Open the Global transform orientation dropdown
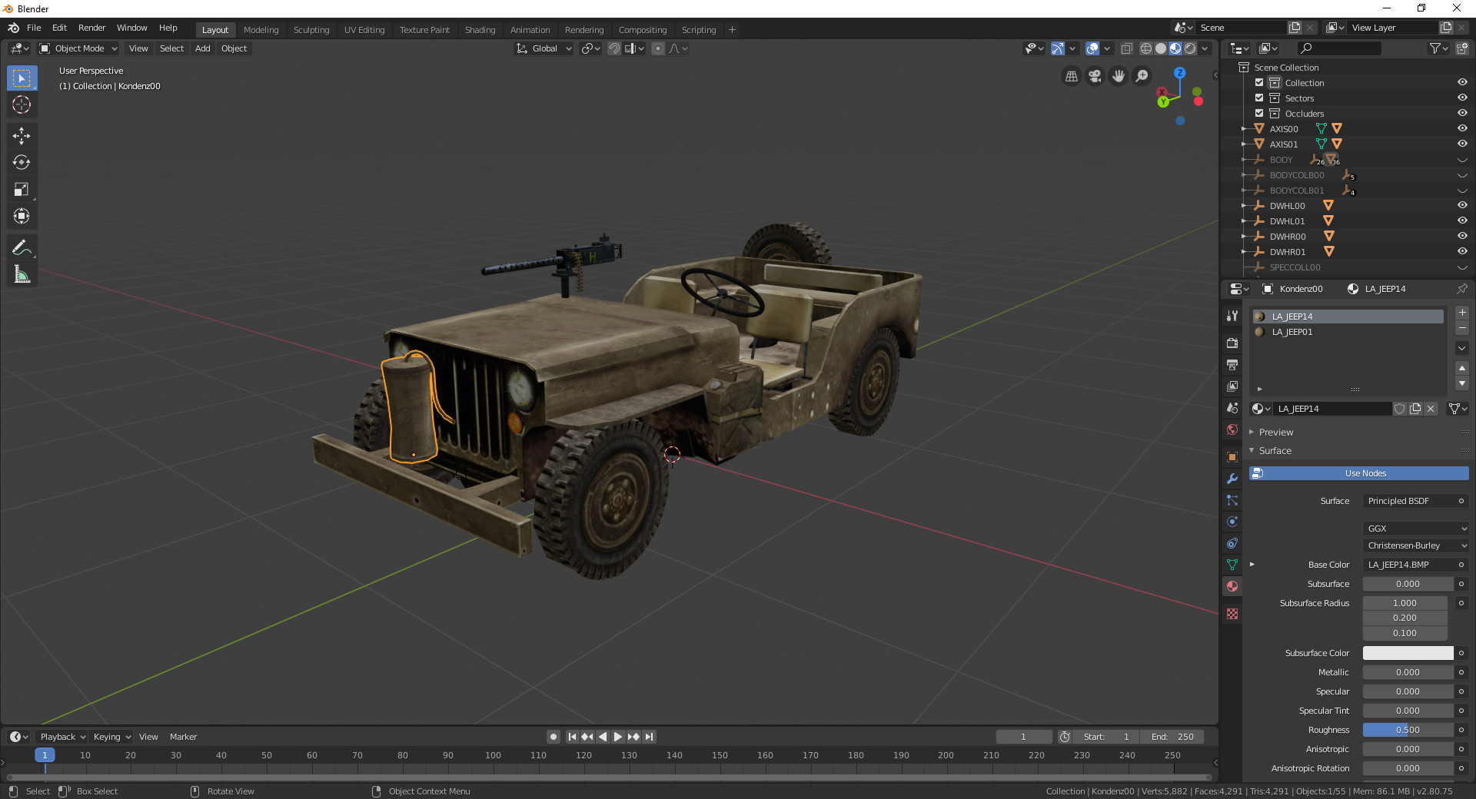Screen dimensions: 1476x799 point(544,48)
